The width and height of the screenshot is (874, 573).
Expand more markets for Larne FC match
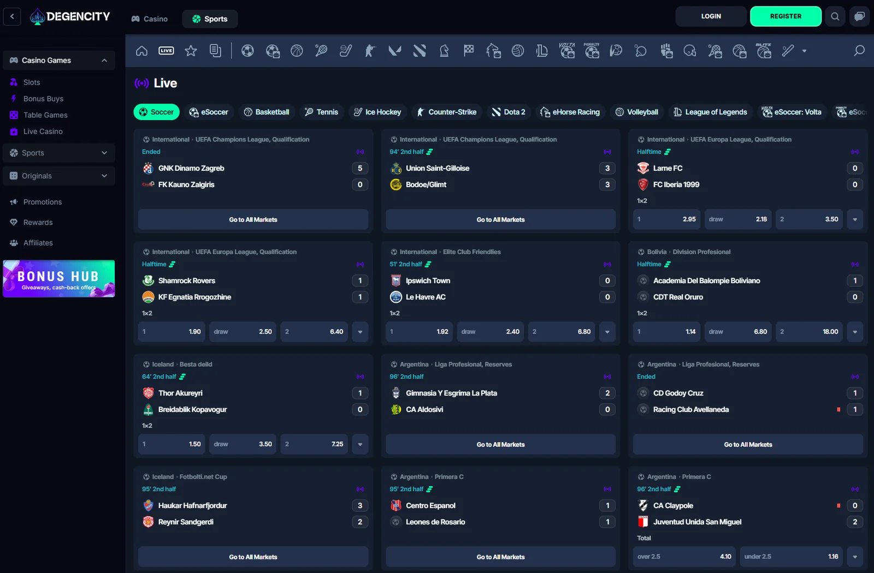tap(855, 219)
